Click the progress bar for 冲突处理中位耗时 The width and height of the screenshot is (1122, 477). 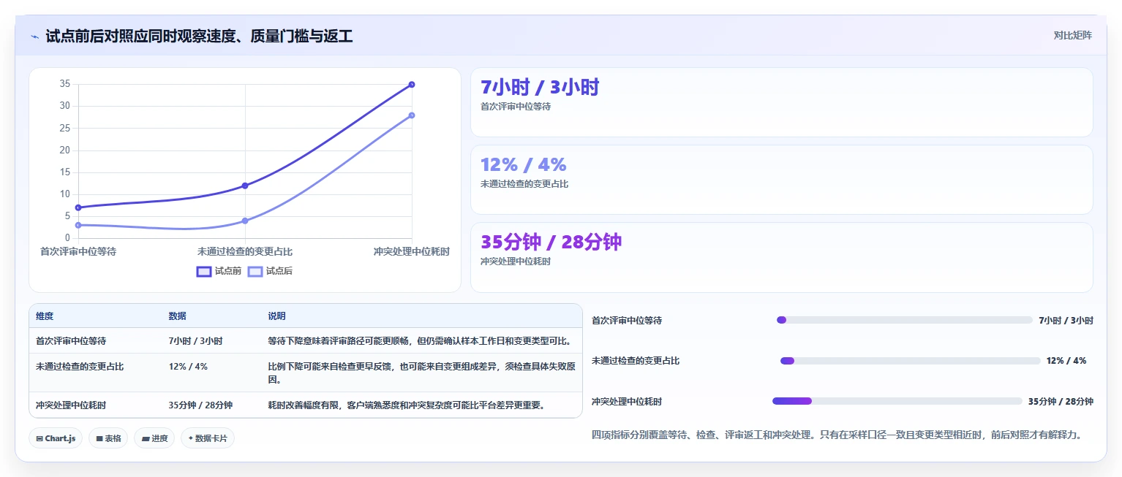[897, 401]
